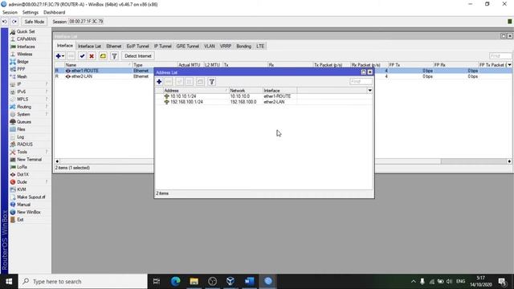Image resolution: width=514 pixels, height=289 pixels.
Task: Open KVM sidebar entry
Action: (x=22, y=189)
